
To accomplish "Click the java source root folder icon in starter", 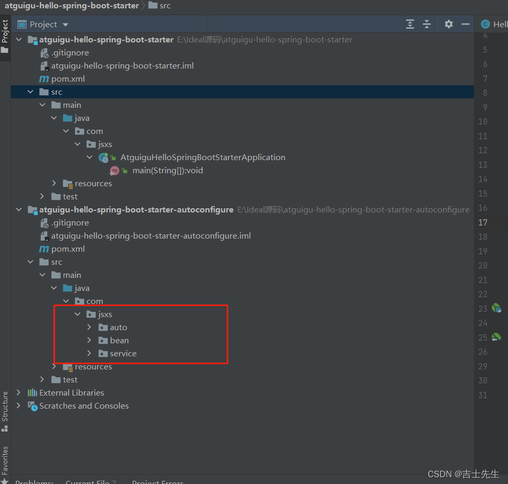I will pos(68,118).
